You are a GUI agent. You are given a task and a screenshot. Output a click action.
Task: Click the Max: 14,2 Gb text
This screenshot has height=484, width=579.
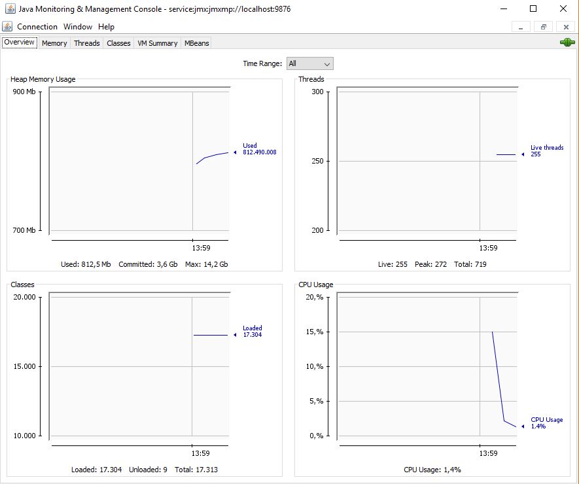pyautogui.click(x=207, y=264)
